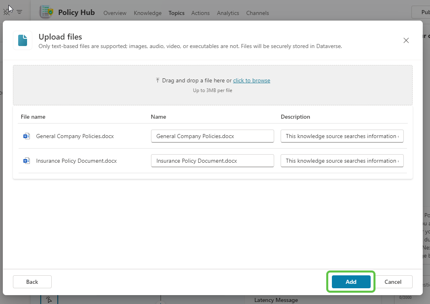
Task: Click the blue file icon in dialog header
Action: coord(22,40)
